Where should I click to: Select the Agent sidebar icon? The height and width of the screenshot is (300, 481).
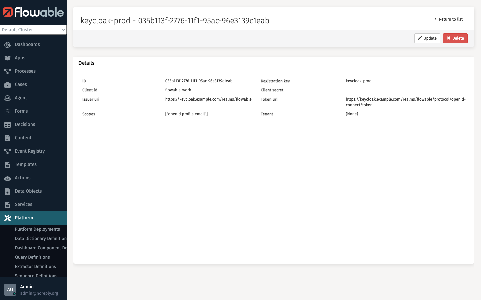[x=7, y=98]
